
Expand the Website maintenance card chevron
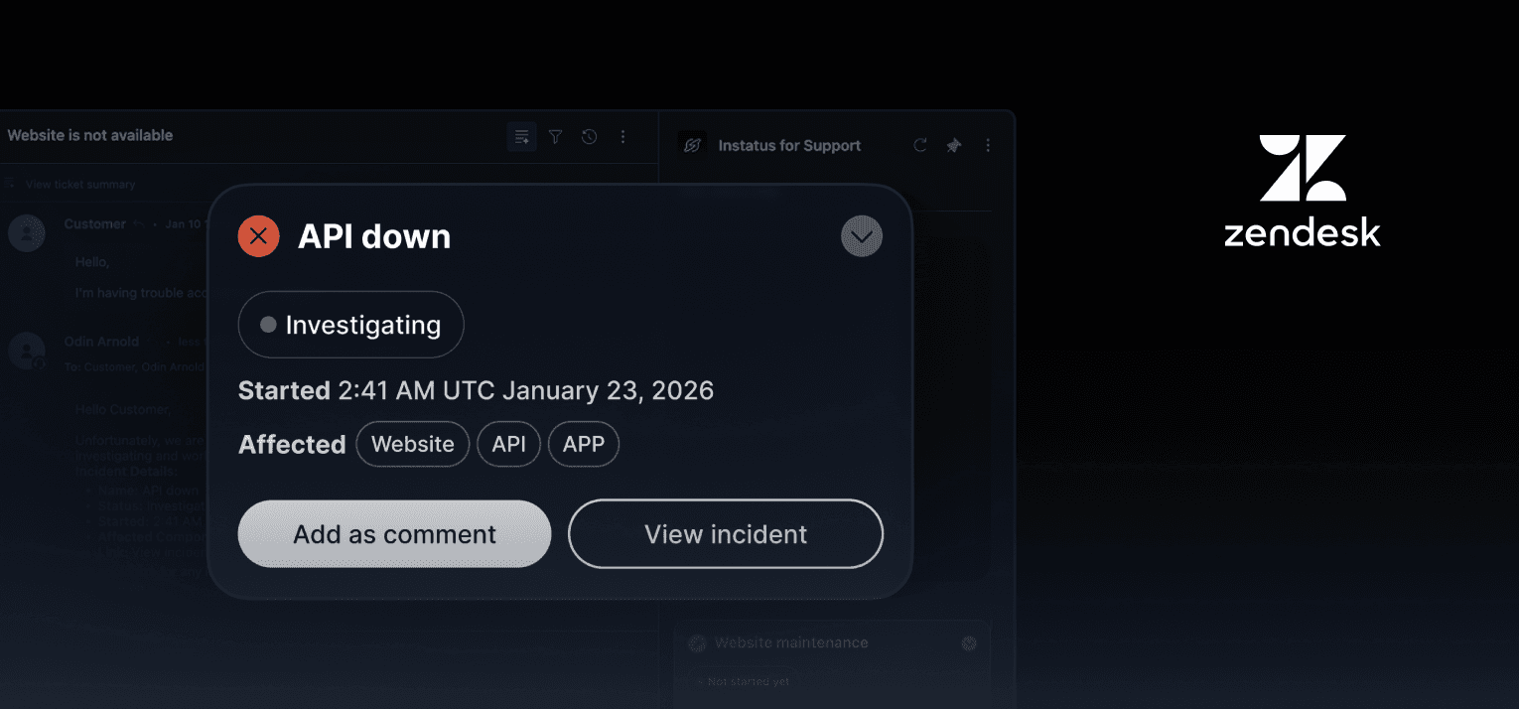point(969,643)
